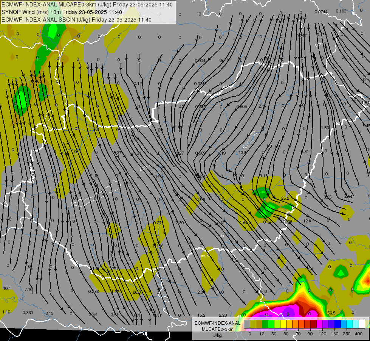This screenshot has height=341, width=370.
Task: Click the map value 25.2
Action: point(285,198)
